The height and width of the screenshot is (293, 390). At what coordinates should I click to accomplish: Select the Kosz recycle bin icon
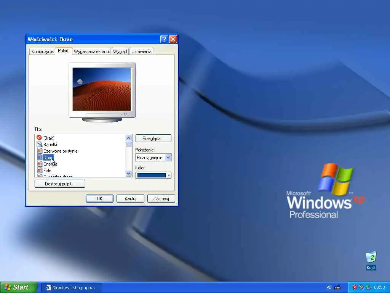(371, 261)
